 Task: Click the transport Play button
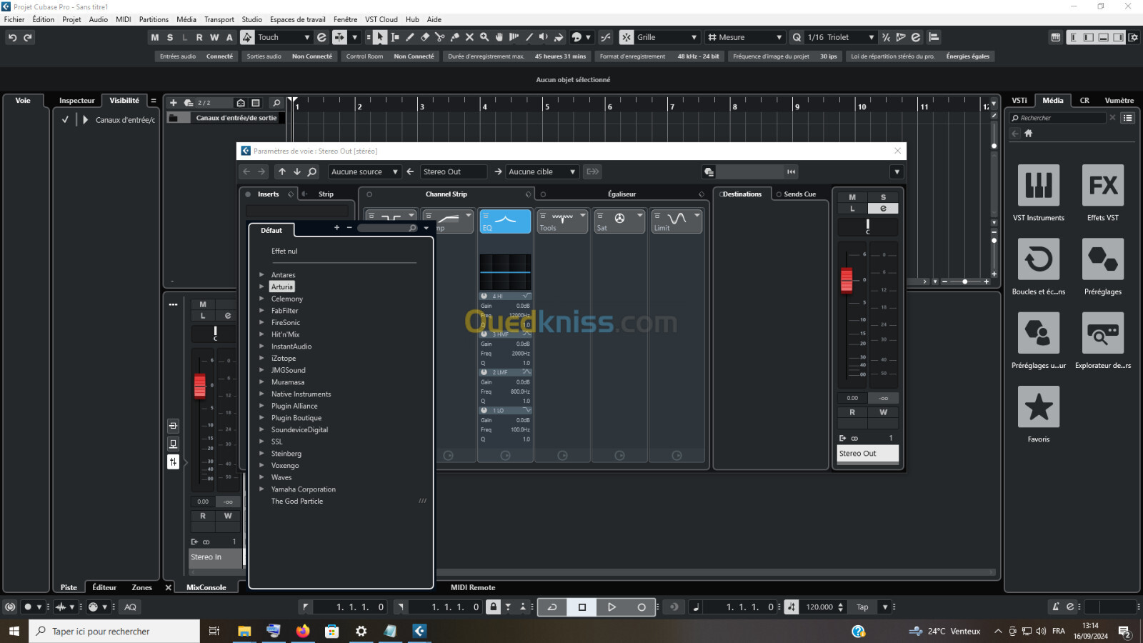coord(612,607)
